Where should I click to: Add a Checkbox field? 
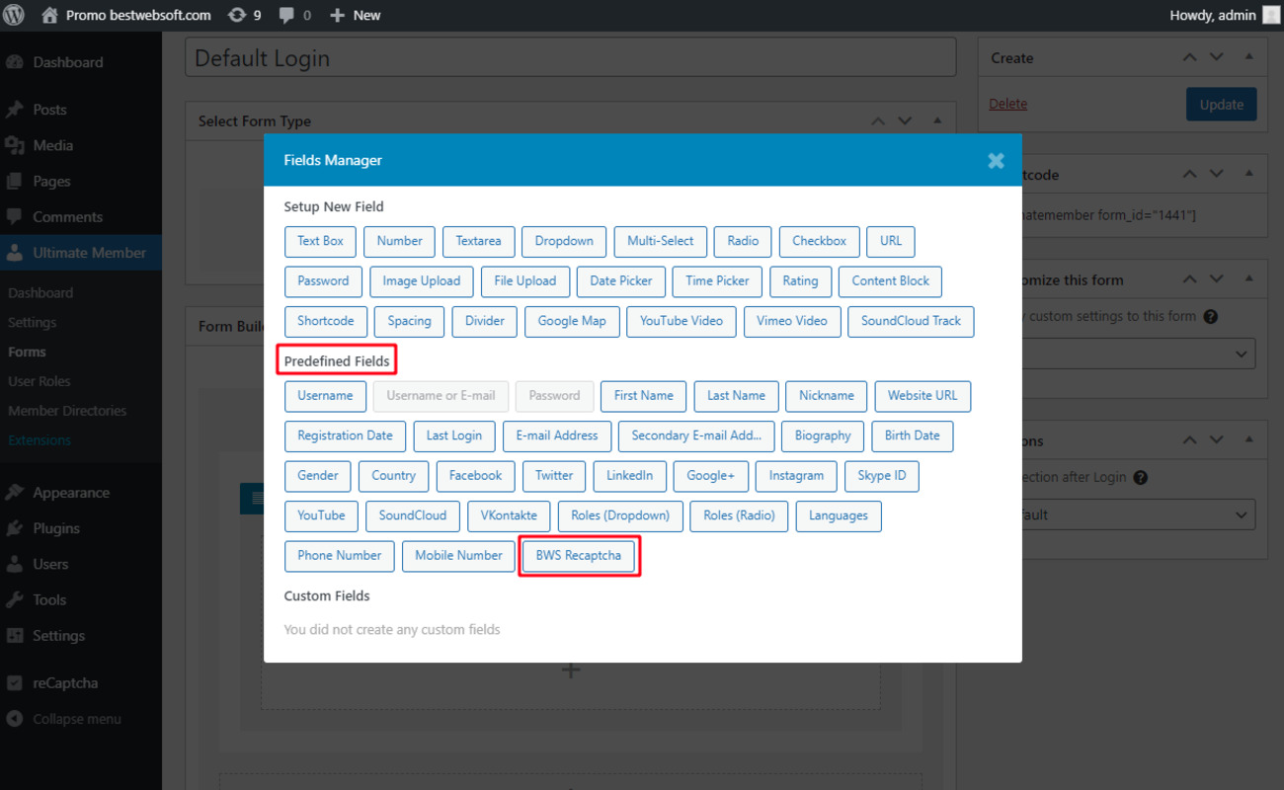(820, 241)
